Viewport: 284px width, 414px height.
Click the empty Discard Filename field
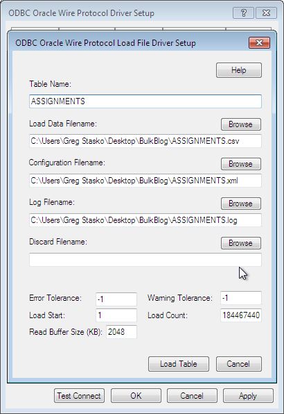(145, 260)
